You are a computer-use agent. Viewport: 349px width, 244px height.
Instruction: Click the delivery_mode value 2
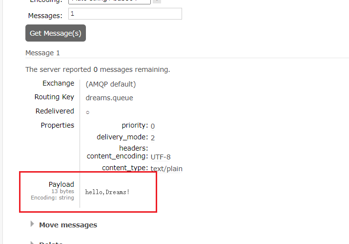(153, 137)
